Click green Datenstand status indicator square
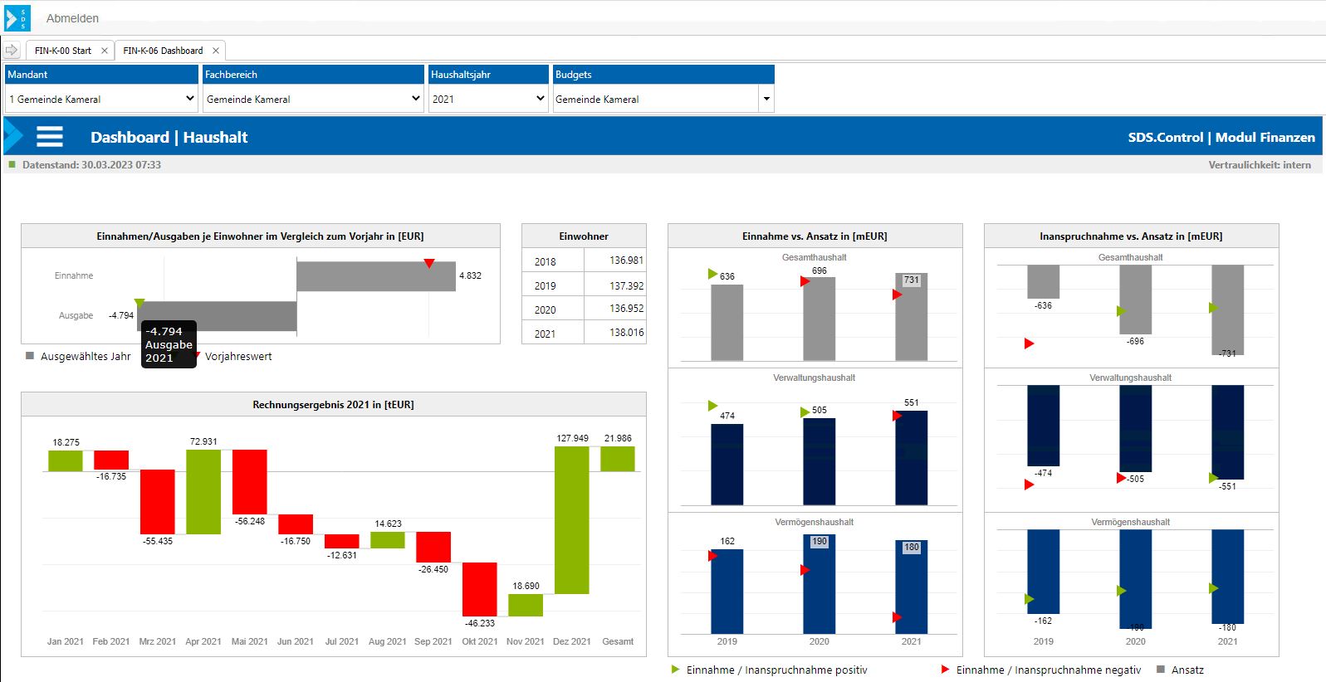The width and height of the screenshot is (1326, 682). pyautogui.click(x=12, y=165)
